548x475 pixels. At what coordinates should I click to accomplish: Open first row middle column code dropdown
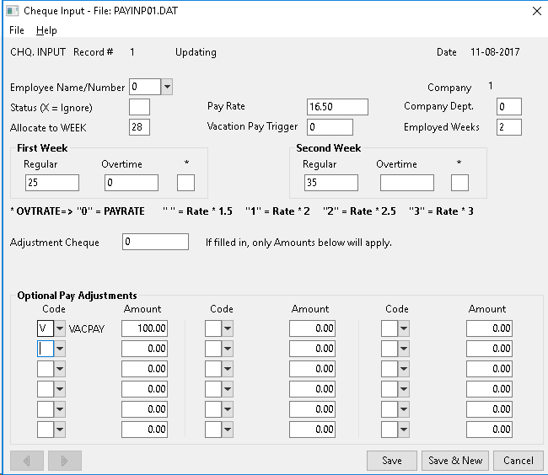coord(228,328)
